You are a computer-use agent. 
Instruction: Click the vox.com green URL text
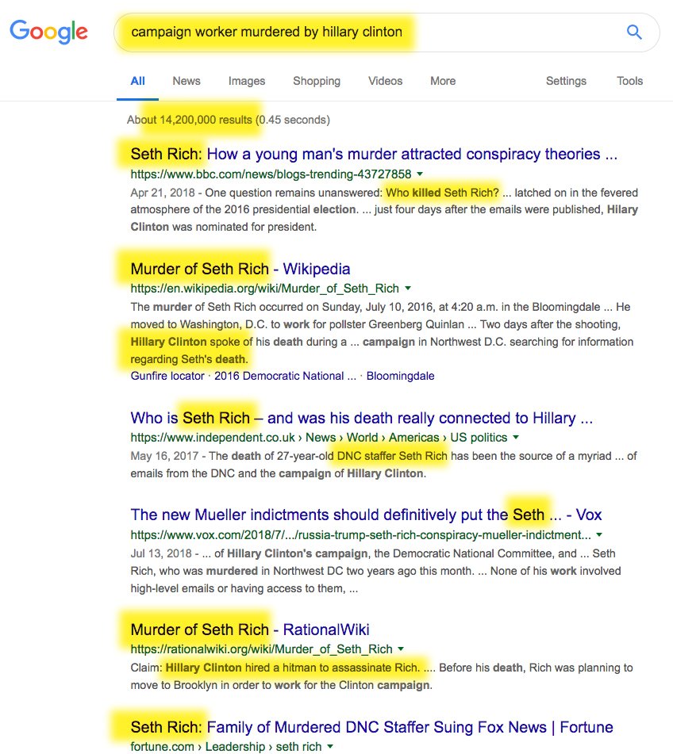[360, 534]
